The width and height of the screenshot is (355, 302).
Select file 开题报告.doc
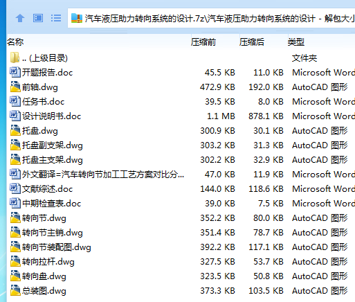(x=47, y=73)
